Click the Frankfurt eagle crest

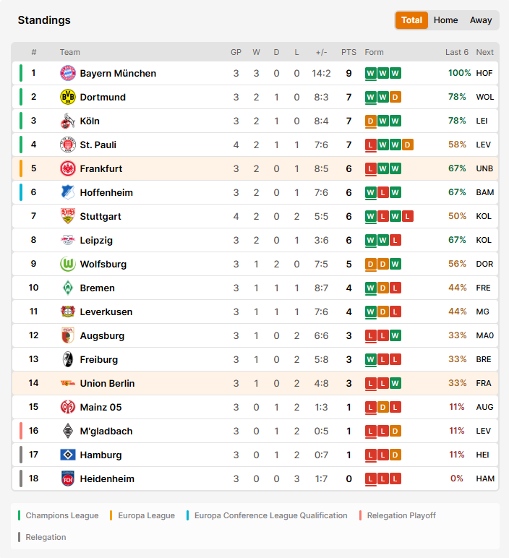click(x=68, y=168)
